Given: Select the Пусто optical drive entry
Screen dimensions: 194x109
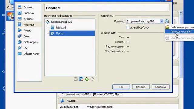Looking at the screenshot, I should coord(72,33).
